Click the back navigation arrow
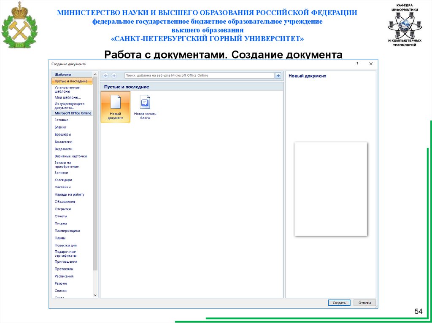Image resolution: width=432 pixels, height=323 pixels. click(105, 75)
